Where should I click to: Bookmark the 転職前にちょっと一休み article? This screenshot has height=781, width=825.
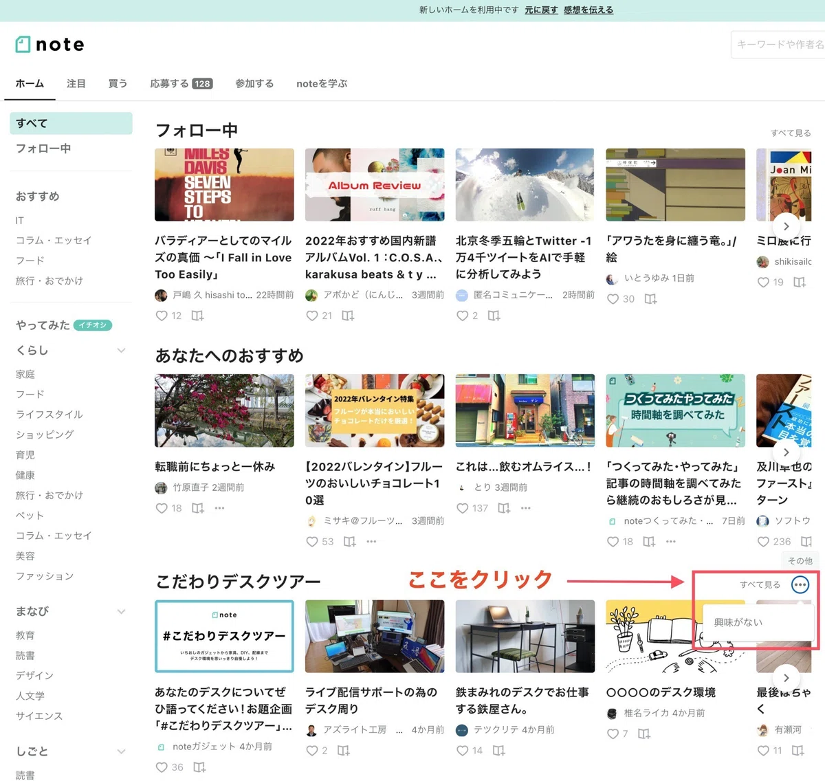198,508
